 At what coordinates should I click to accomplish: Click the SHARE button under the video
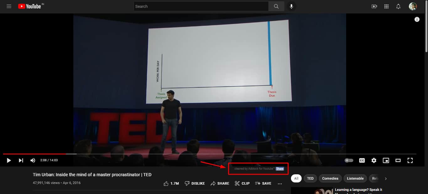click(219, 183)
